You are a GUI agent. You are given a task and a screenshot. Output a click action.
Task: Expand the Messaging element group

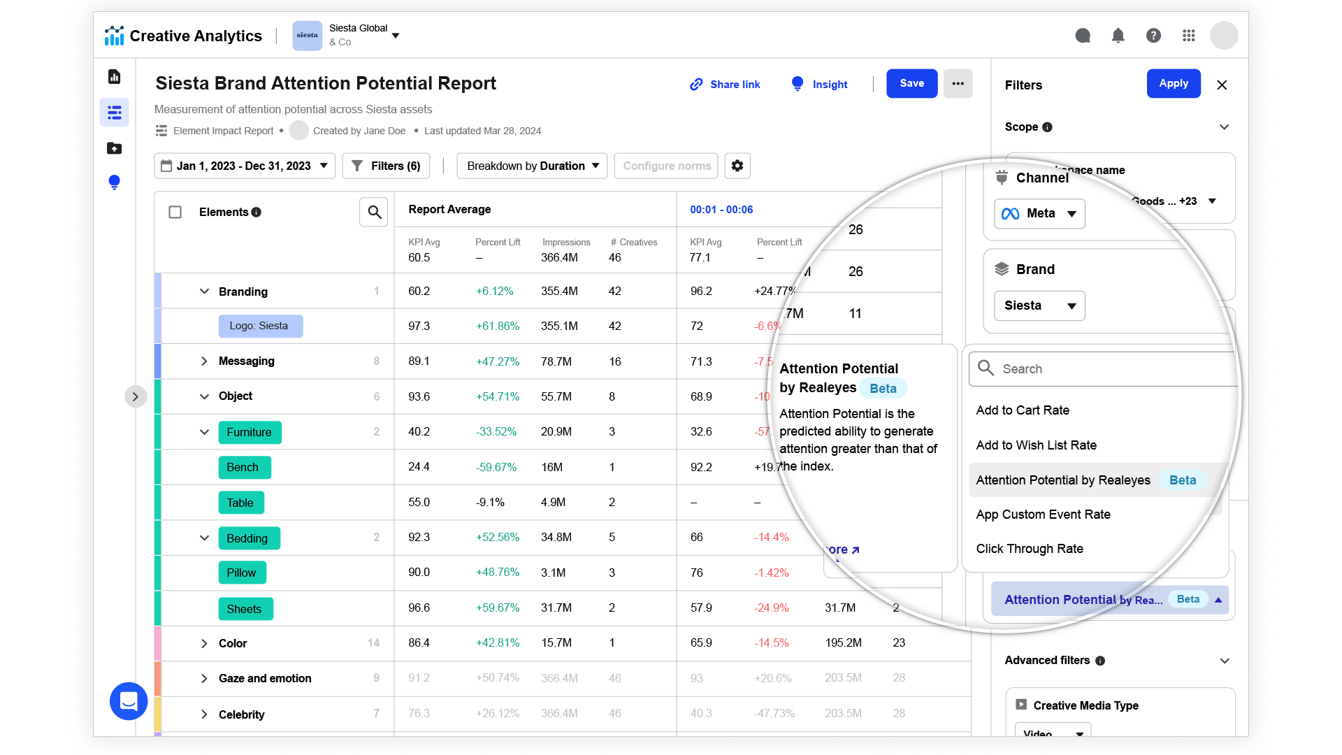[x=204, y=361]
